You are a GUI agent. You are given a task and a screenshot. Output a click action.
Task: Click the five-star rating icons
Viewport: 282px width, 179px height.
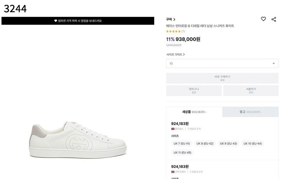173,32
